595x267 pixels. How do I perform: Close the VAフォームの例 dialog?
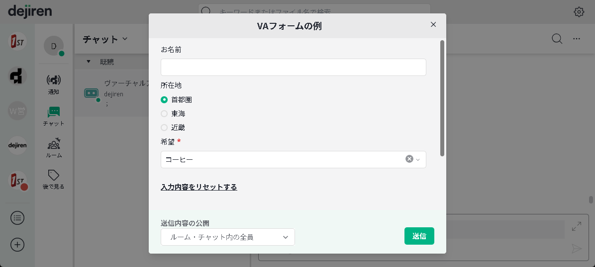433,25
